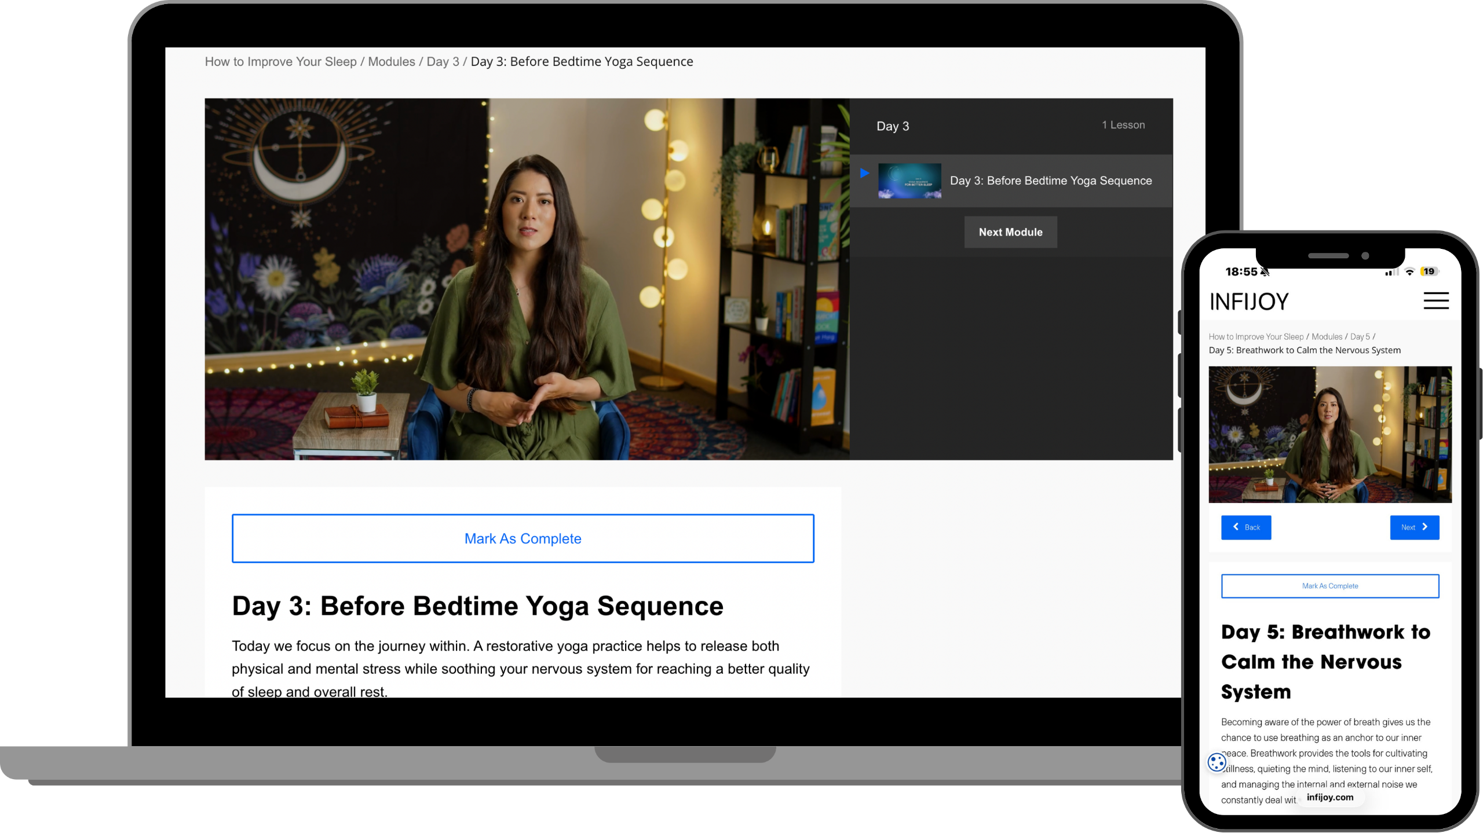This screenshot has width=1483, height=833.
Task: Click the cookie settings icon on phone
Action: point(1216,762)
